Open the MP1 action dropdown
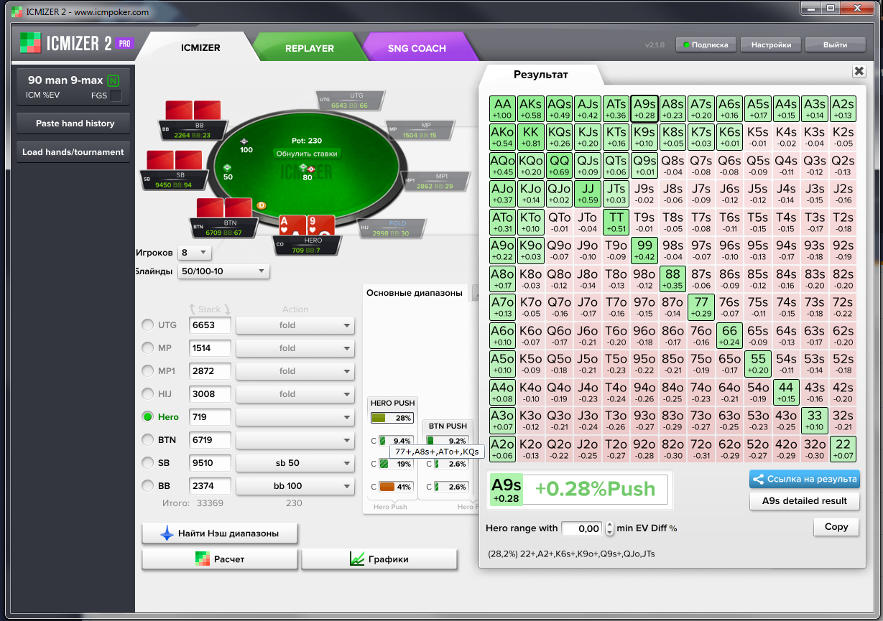This screenshot has width=883, height=621. [x=295, y=371]
